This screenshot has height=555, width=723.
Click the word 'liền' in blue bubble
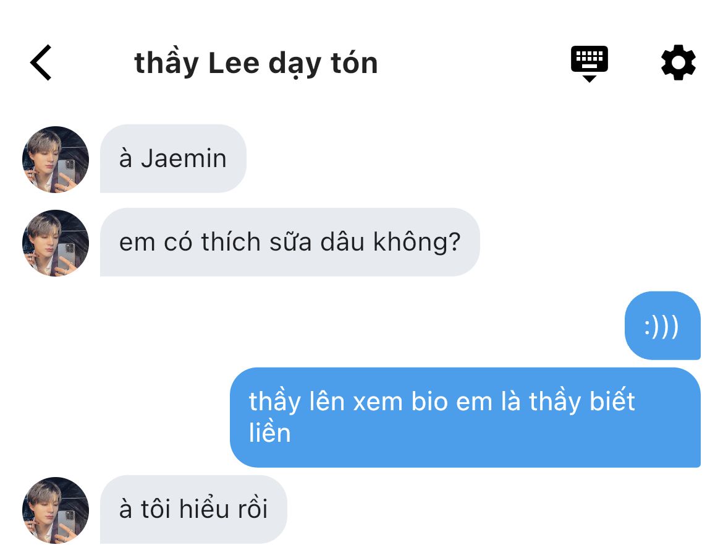270,432
